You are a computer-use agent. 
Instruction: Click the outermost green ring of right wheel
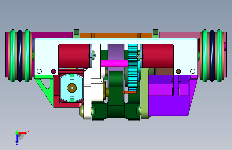click(x=219, y=56)
